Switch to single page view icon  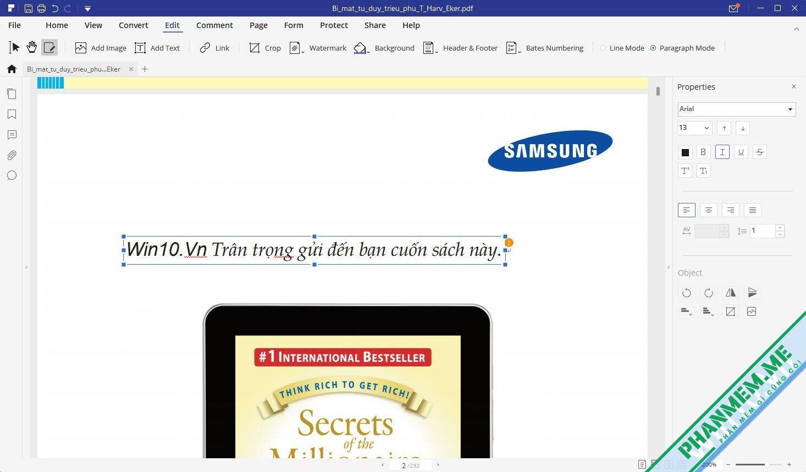point(642,465)
